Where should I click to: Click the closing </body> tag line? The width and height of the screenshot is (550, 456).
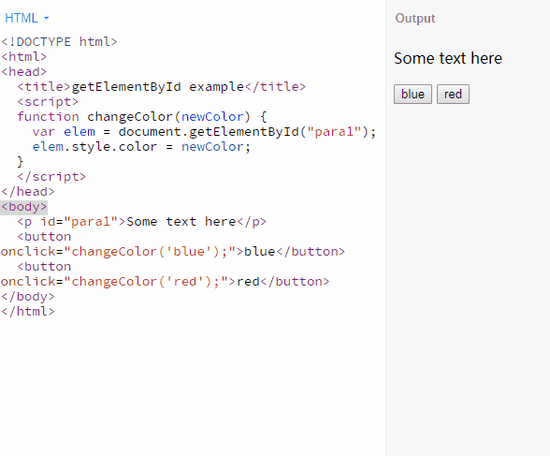pos(28,297)
